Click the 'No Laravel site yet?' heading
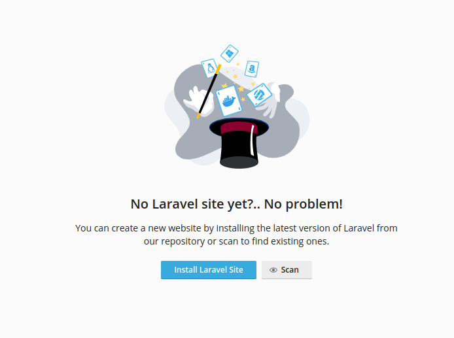 pos(237,204)
